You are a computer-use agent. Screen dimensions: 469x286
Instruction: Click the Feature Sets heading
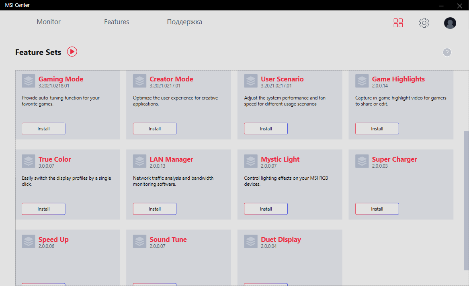(38, 52)
